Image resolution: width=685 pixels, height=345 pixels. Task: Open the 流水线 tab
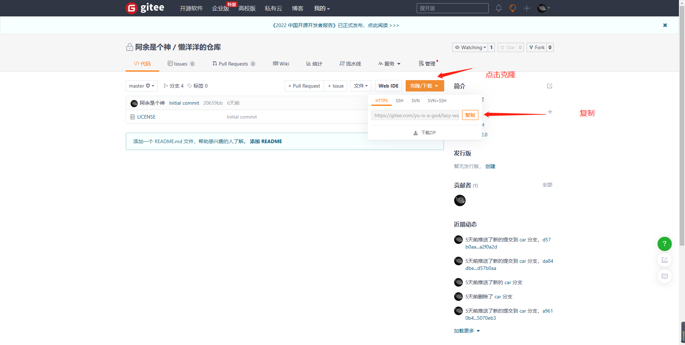click(x=350, y=64)
